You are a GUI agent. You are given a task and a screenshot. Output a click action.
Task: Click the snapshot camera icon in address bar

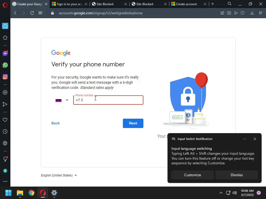(x=229, y=13)
